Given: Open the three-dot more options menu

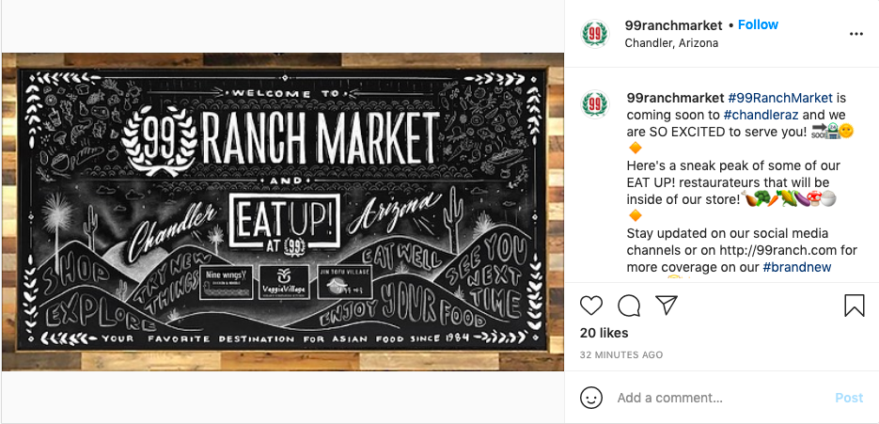Looking at the screenshot, I should click(856, 34).
